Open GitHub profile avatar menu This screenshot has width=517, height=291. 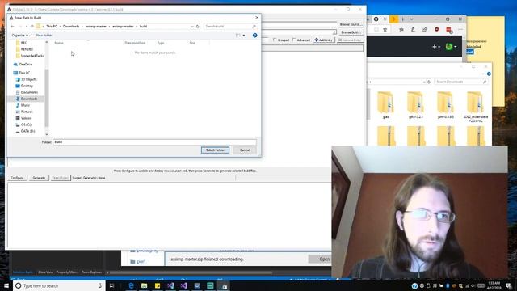[x=451, y=47]
